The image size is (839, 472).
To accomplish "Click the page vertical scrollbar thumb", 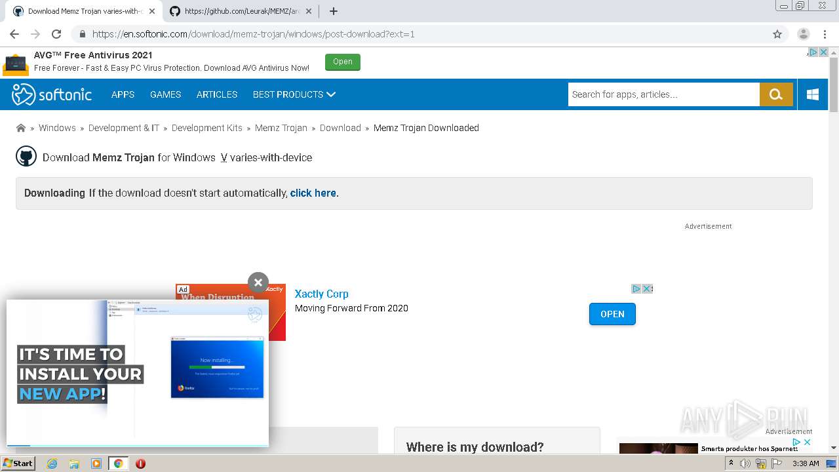I will (x=834, y=85).
